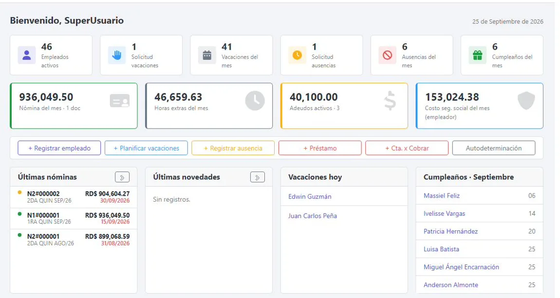Click the orange clock icon for Solicitud ausencias
Viewport: 560px width, 298px height.
point(297,55)
